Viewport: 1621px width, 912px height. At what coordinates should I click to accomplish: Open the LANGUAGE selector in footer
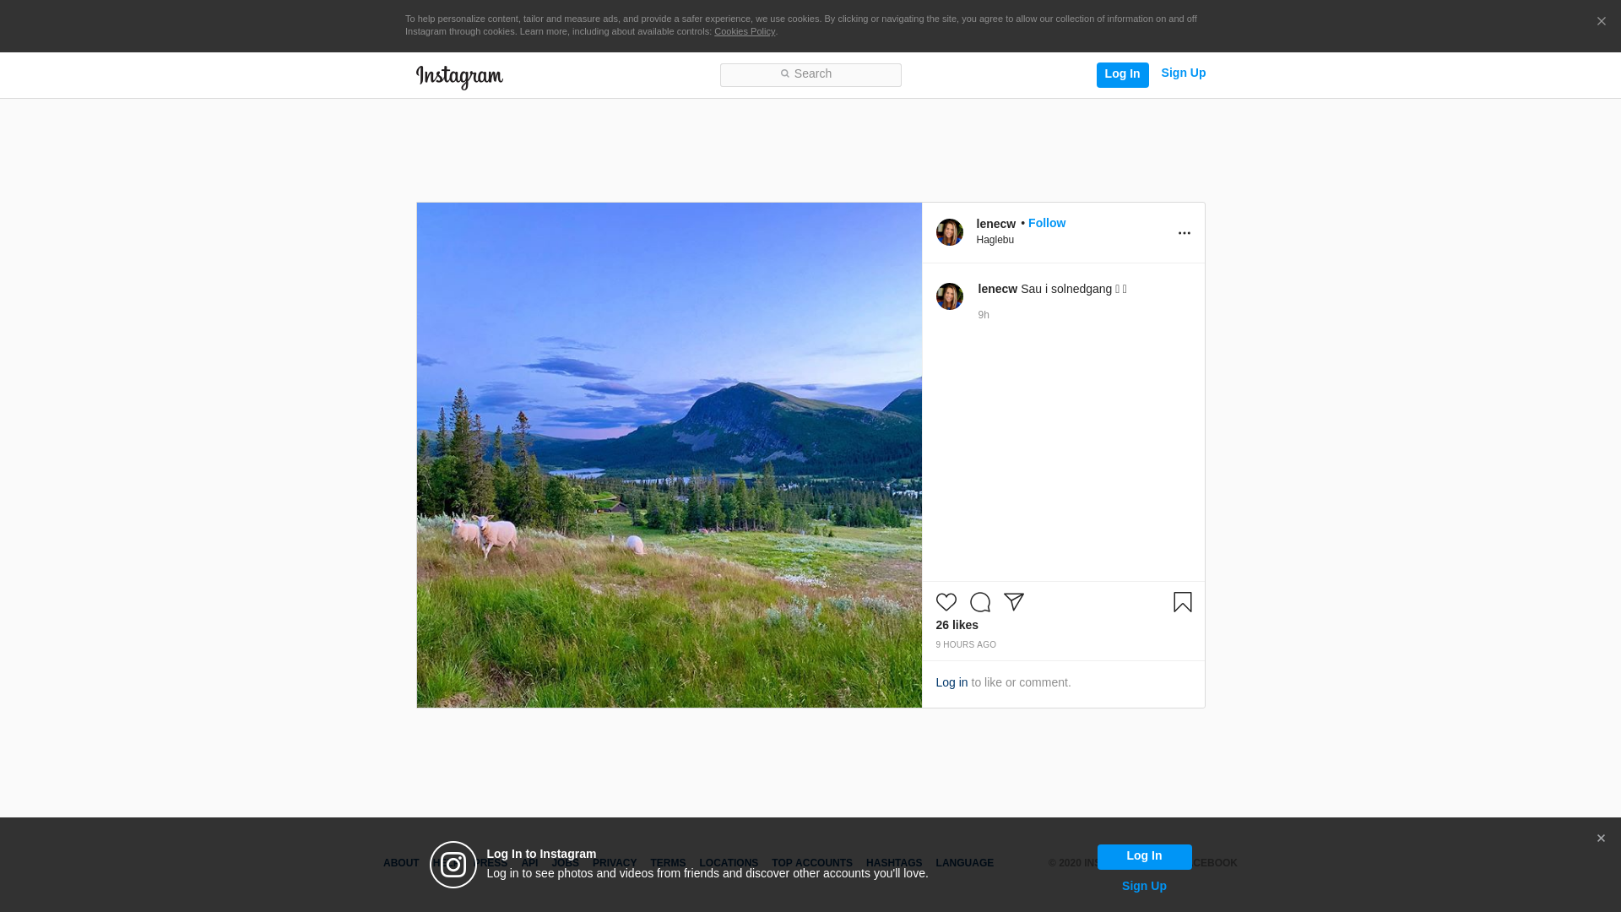pyautogui.click(x=964, y=863)
